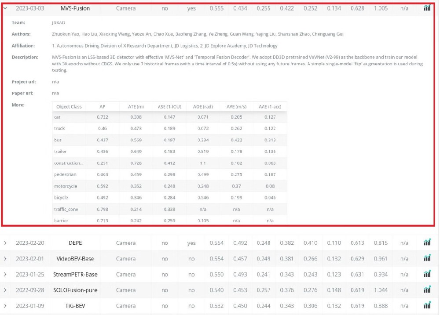Expand the TIG-BEV row chevron
440x315 pixels.
[5, 306]
